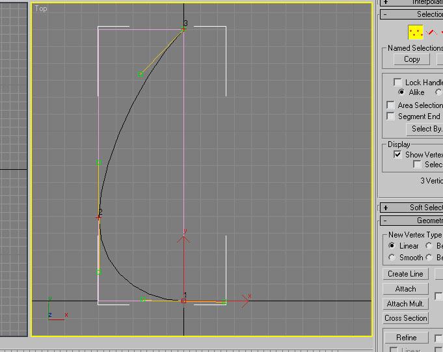The width and height of the screenshot is (443, 352).
Task: Expand the Interpolation rollout
Action: tap(411, 3)
